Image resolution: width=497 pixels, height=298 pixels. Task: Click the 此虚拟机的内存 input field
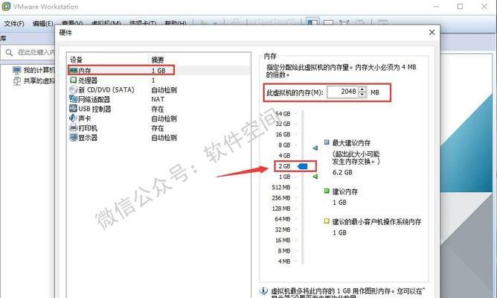343,92
